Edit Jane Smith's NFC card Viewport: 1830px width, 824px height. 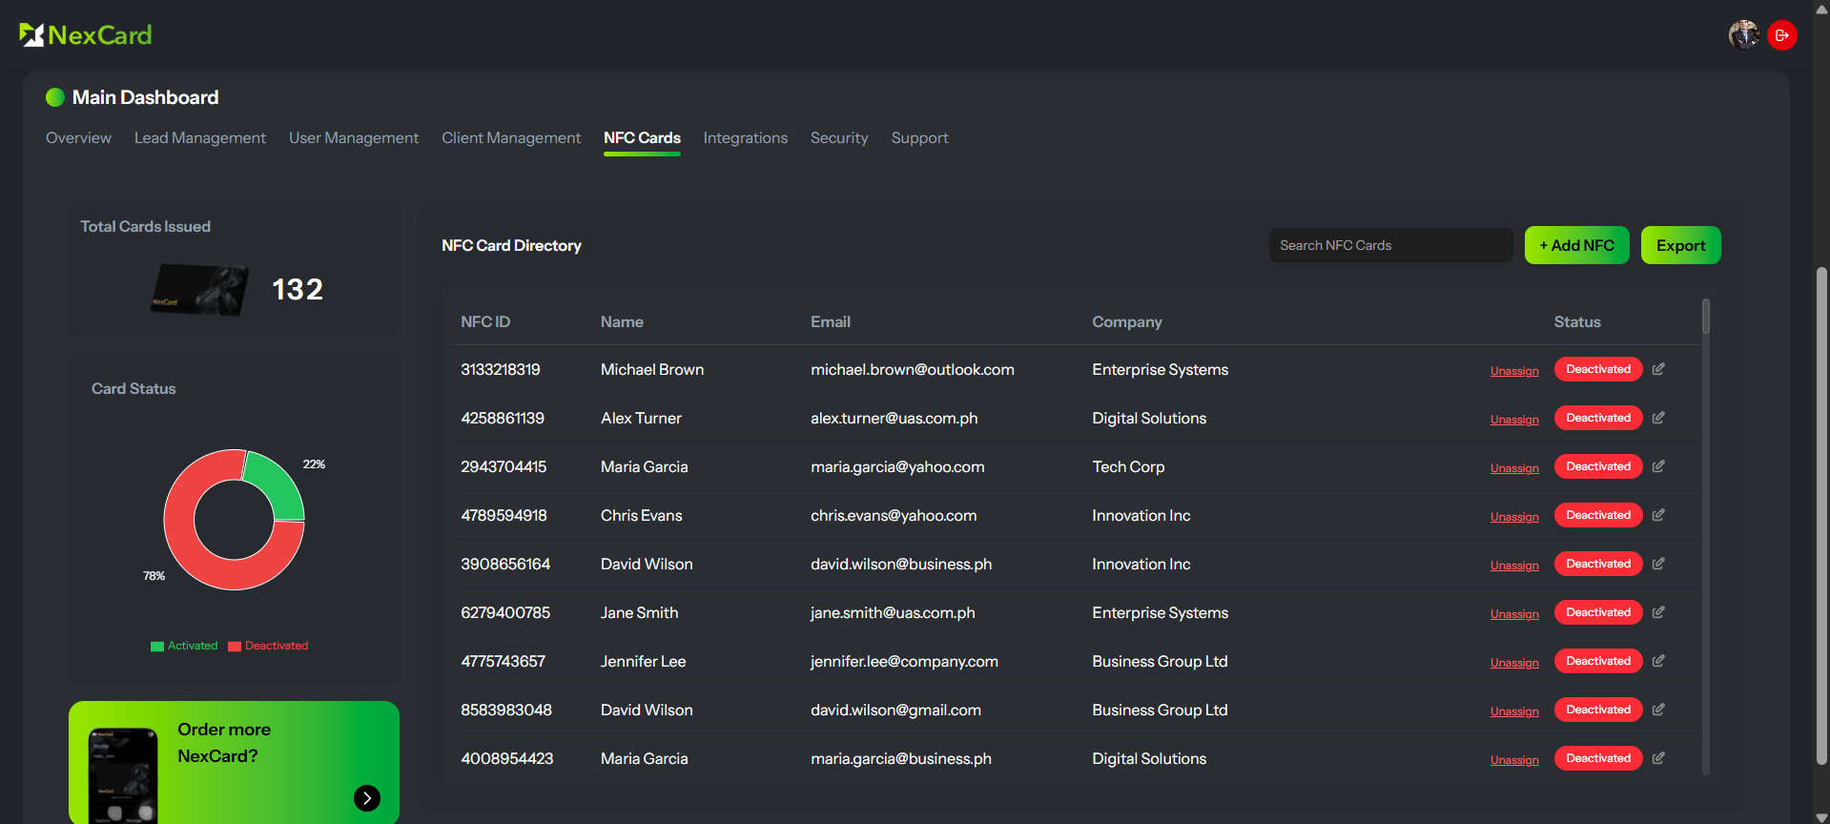click(x=1658, y=612)
